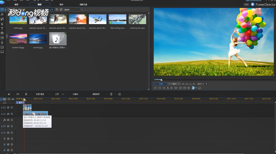
Task: Undock the preview window
Action: (200, 88)
